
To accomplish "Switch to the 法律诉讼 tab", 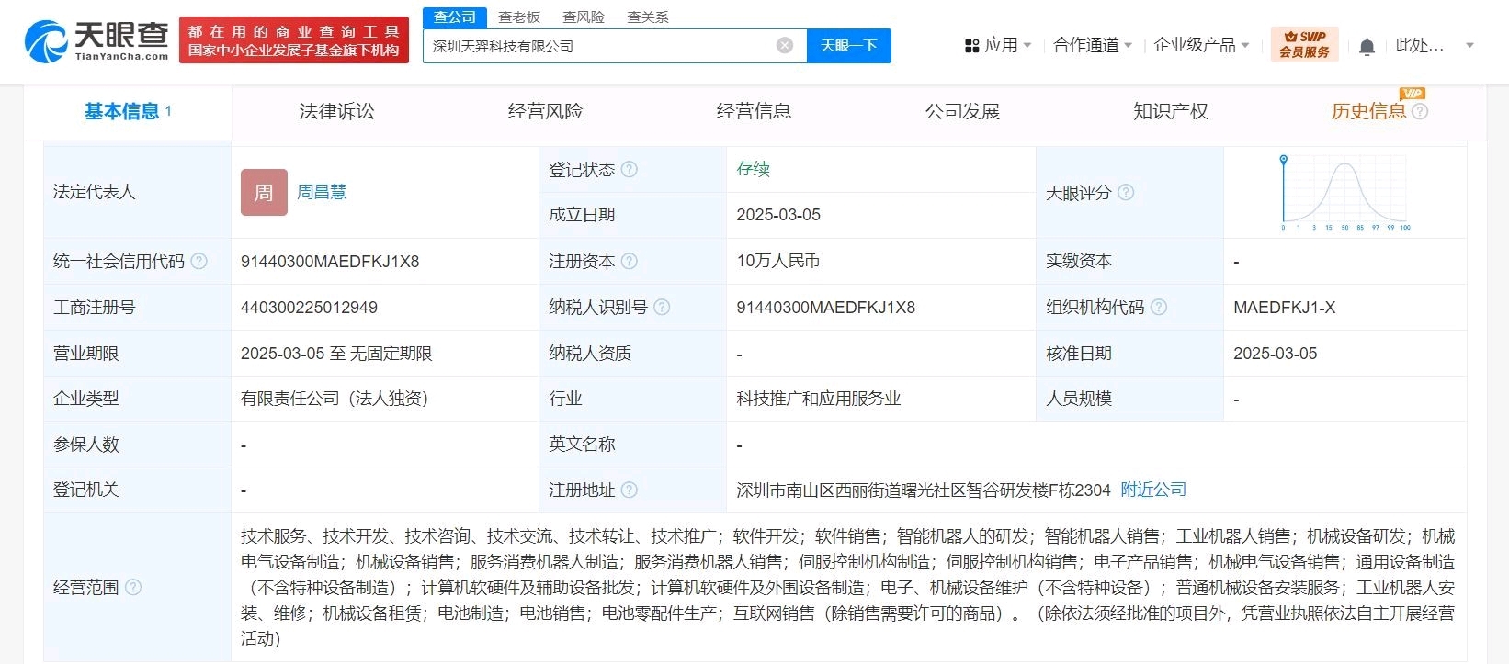I will [336, 112].
